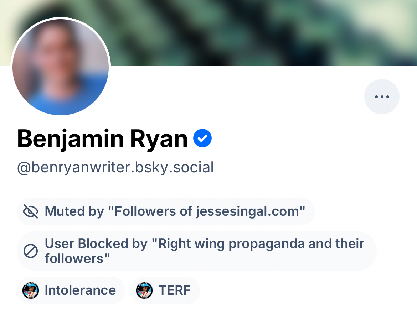Click the circle-slash blocked icon
417x320 pixels.
point(31,251)
